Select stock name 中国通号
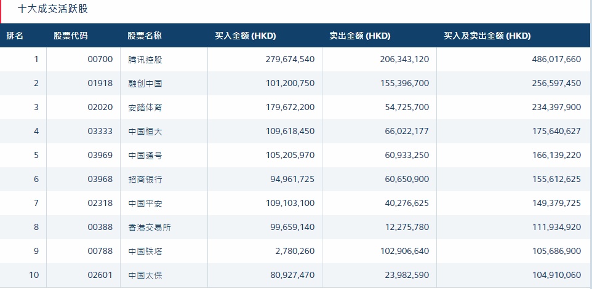The height and width of the screenshot is (289, 592). point(145,156)
